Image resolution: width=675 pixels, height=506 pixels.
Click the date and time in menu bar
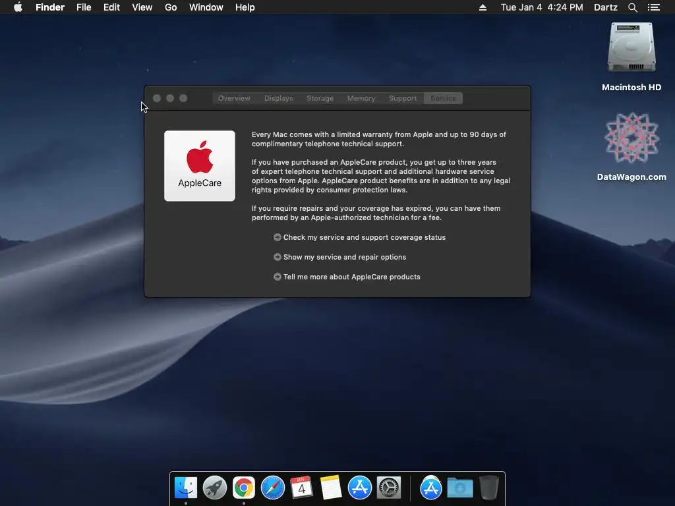tap(542, 7)
